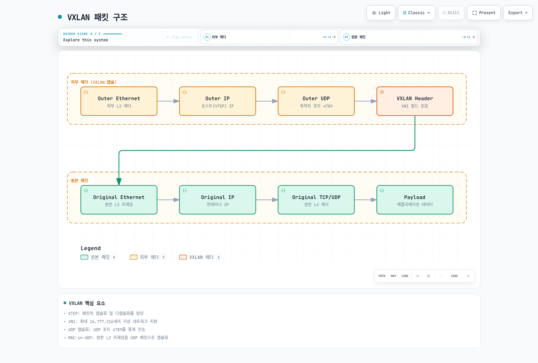Select the Payload node title
Image resolution: width=538 pixels, height=363 pixels.
tap(415, 197)
